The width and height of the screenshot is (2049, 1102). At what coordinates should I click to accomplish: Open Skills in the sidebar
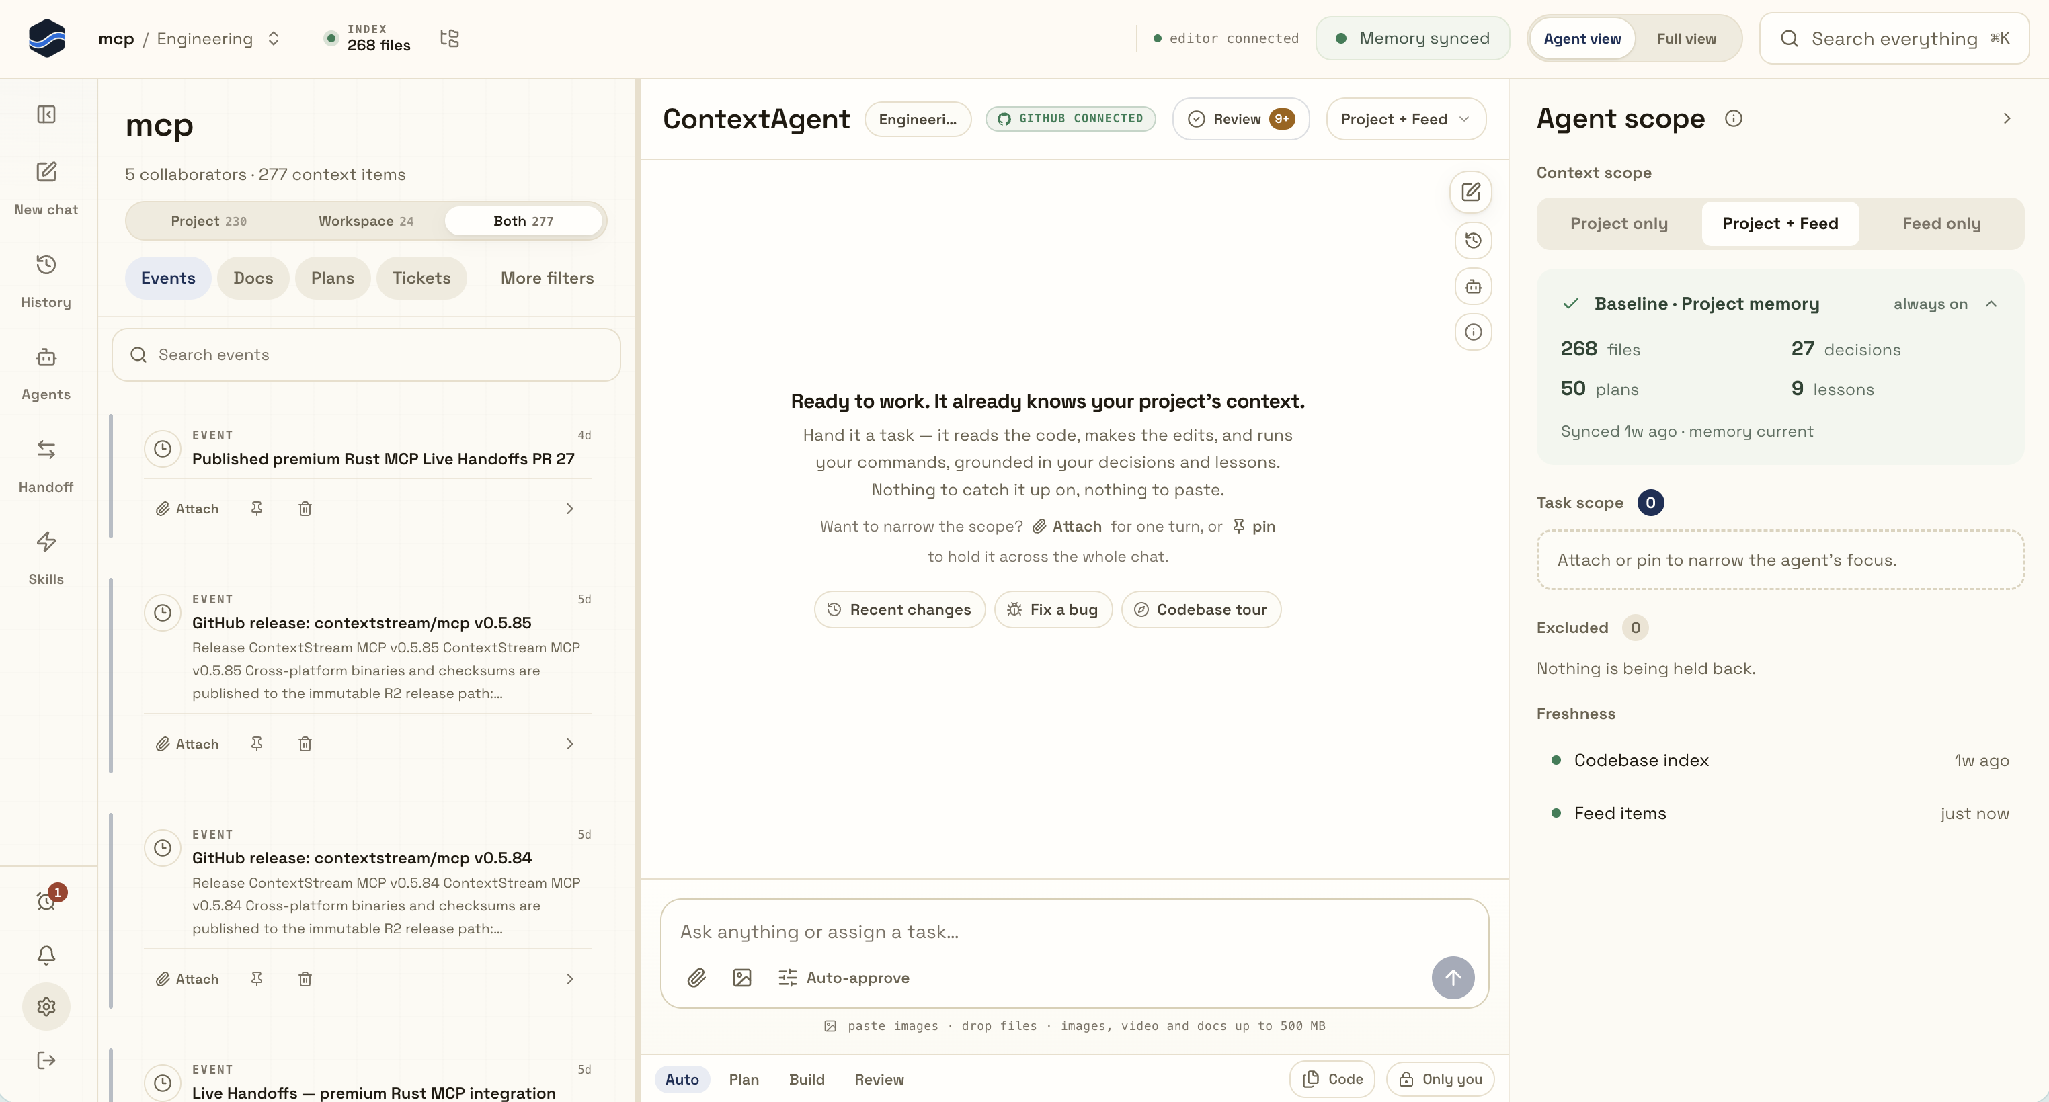(46, 557)
